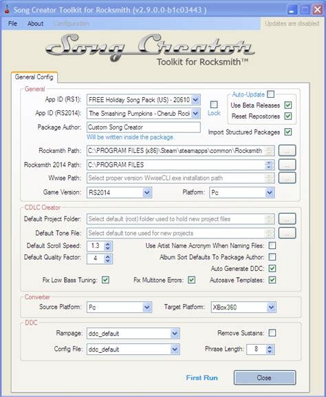Toggle Fix Multitone Errors checkbox
Viewport: 326px width, 397px height.
(x=192, y=280)
